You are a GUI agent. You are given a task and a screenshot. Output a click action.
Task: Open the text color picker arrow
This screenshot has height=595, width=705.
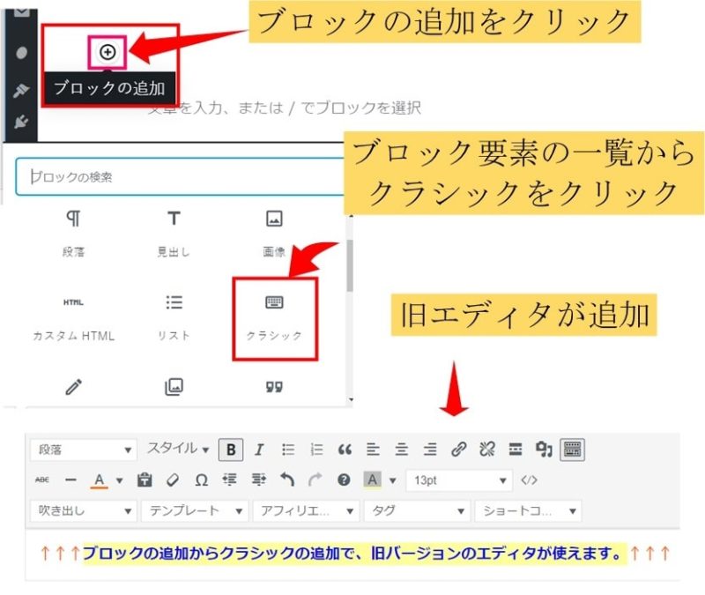[120, 480]
